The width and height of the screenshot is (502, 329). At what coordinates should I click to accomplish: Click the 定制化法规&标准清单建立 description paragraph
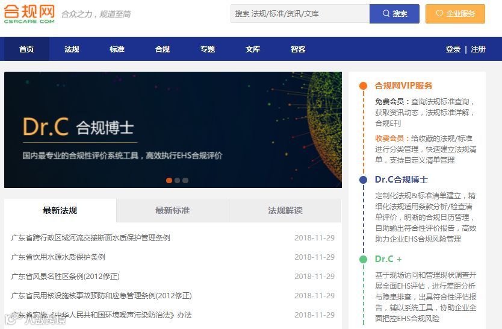[x=426, y=217]
